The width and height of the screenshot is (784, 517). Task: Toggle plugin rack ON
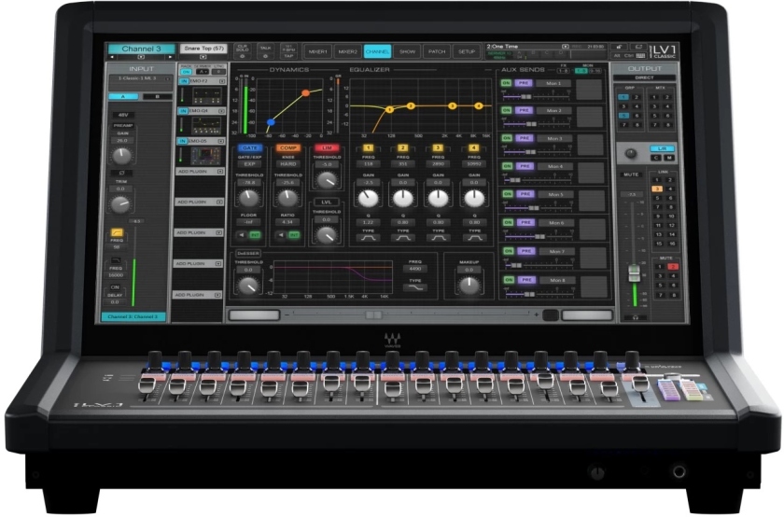(x=186, y=72)
